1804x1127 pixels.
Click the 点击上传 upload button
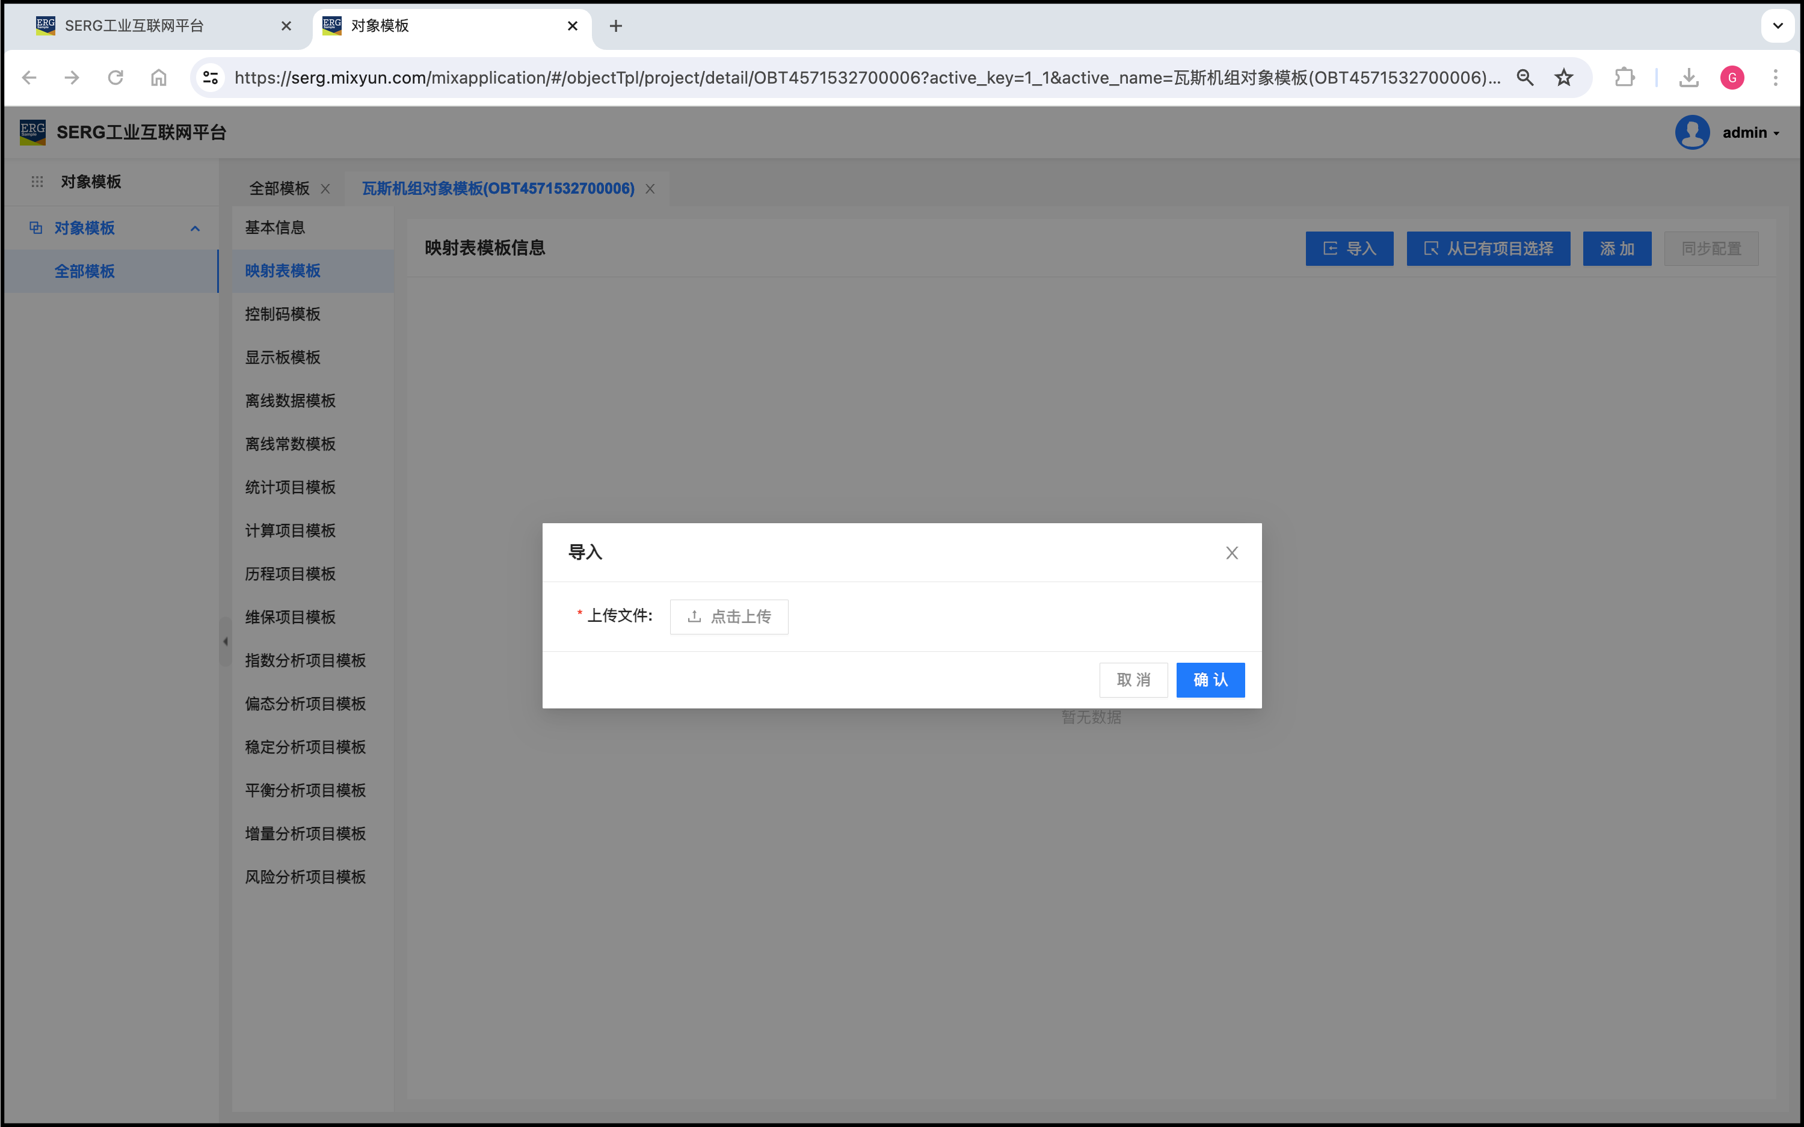[x=728, y=616]
